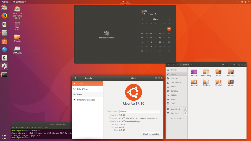
Task: Open Videa in Files sidebar
Action: coord(177,99)
